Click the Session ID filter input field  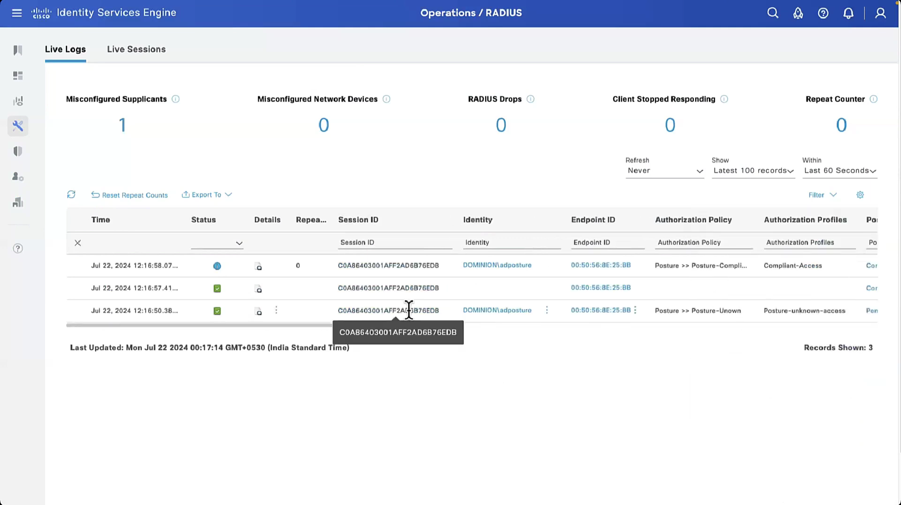(x=394, y=242)
